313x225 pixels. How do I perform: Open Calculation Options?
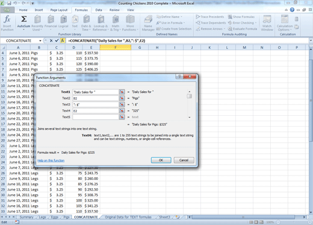point(285,23)
